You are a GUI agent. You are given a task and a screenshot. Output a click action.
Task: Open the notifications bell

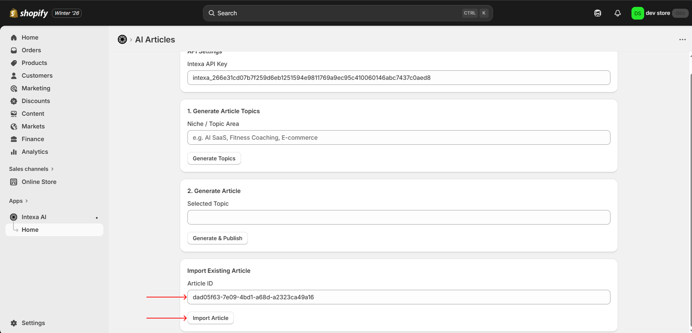tap(617, 13)
